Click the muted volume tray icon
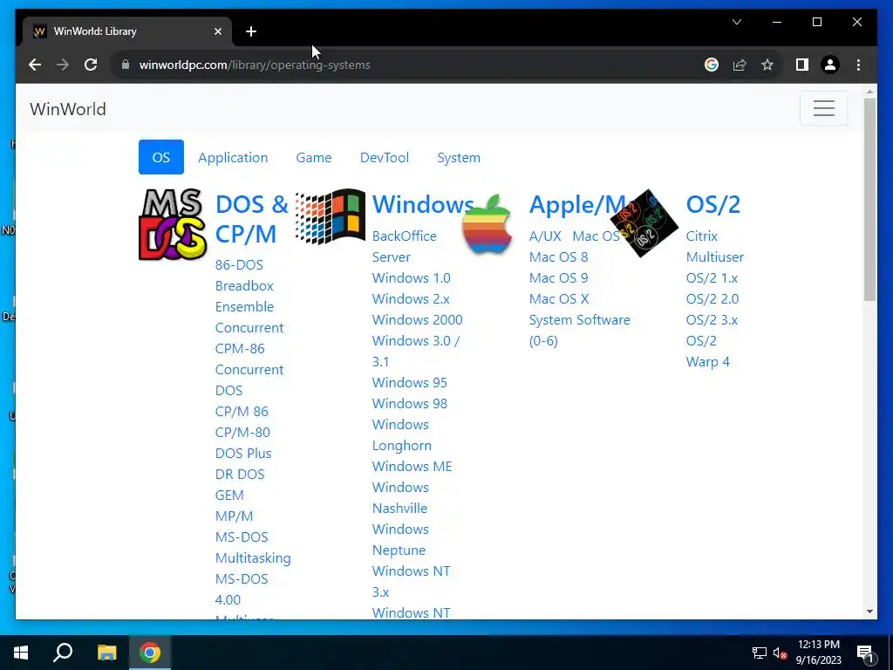 pyautogui.click(x=780, y=653)
